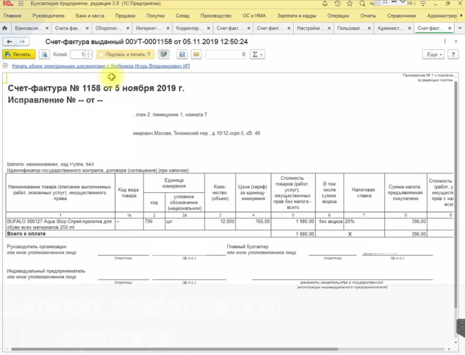Save the document with the diskette icon
The width and height of the screenshot is (465, 355).
pyautogui.click(x=182, y=54)
